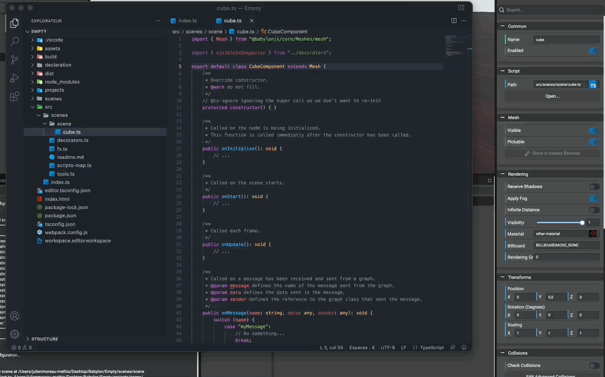Click the Name input containing cube
605x377 pixels.
coord(566,39)
